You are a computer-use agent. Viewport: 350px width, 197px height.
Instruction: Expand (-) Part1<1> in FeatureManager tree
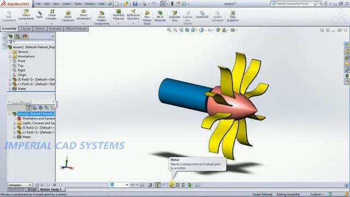[x=10, y=84]
